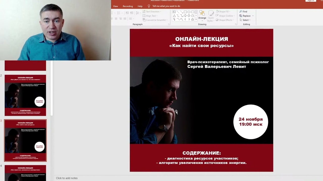The image size is (323, 181).
Task: Click the 'СОДЕРЖАНИЕ:' heading on the slide
Action: pyautogui.click(x=202, y=153)
